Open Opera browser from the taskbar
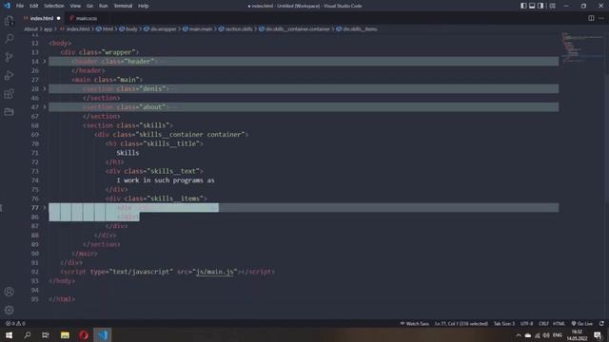This screenshot has width=609, height=342. click(84, 335)
